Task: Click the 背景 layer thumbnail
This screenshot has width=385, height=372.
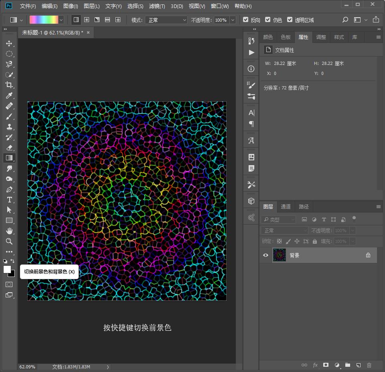Action: pos(279,255)
